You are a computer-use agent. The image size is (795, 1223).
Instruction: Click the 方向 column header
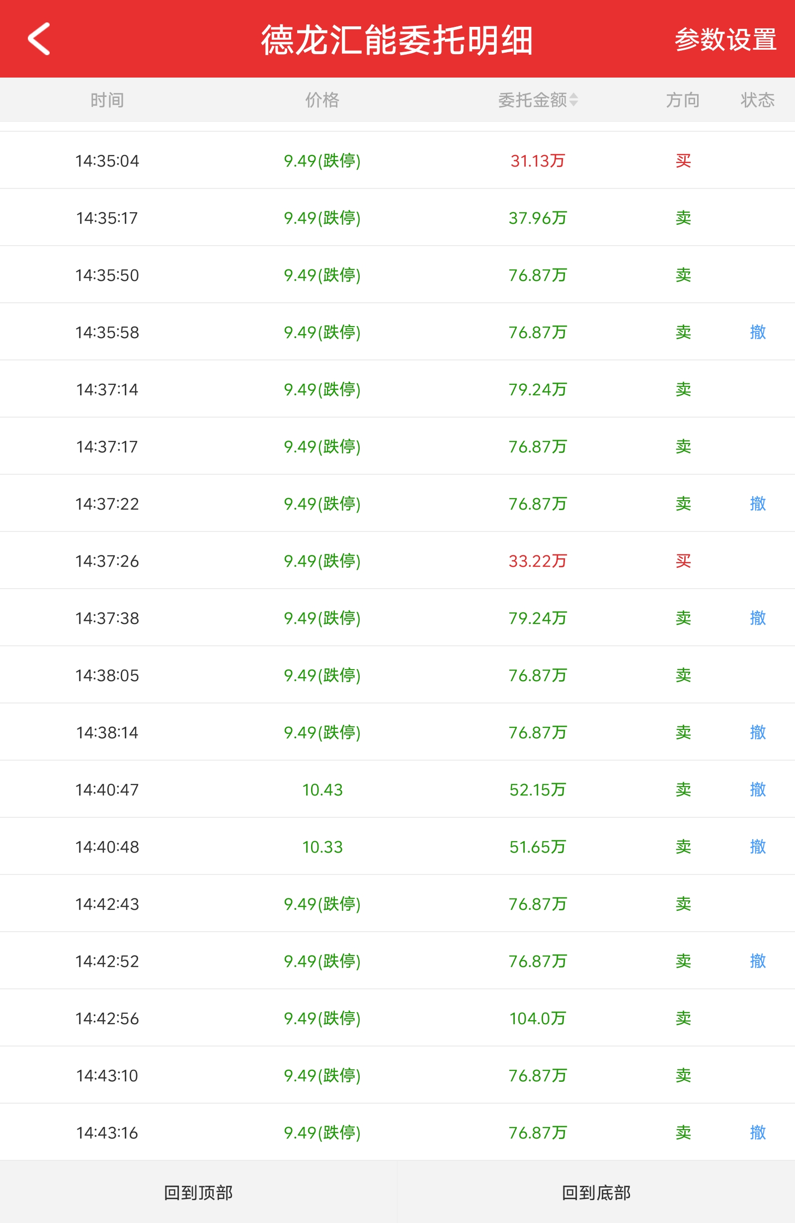tap(683, 100)
